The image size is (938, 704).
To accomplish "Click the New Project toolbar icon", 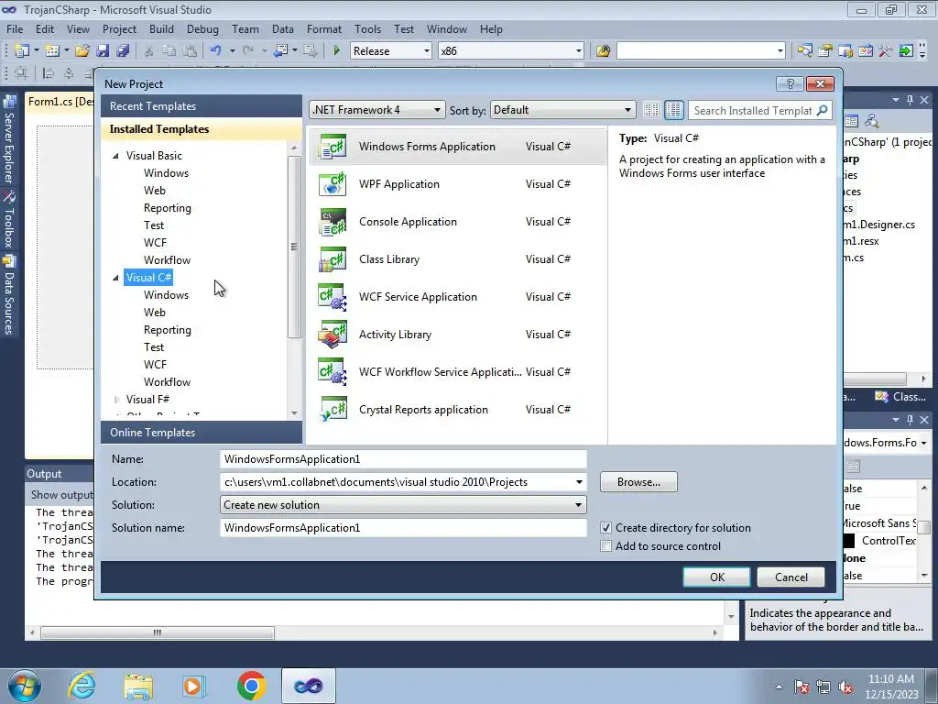I will (x=22, y=51).
